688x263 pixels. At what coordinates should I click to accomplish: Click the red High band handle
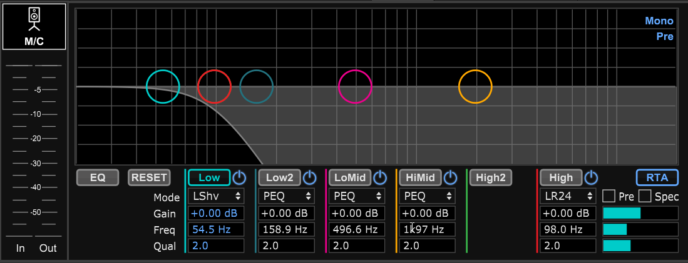click(x=214, y=87)
